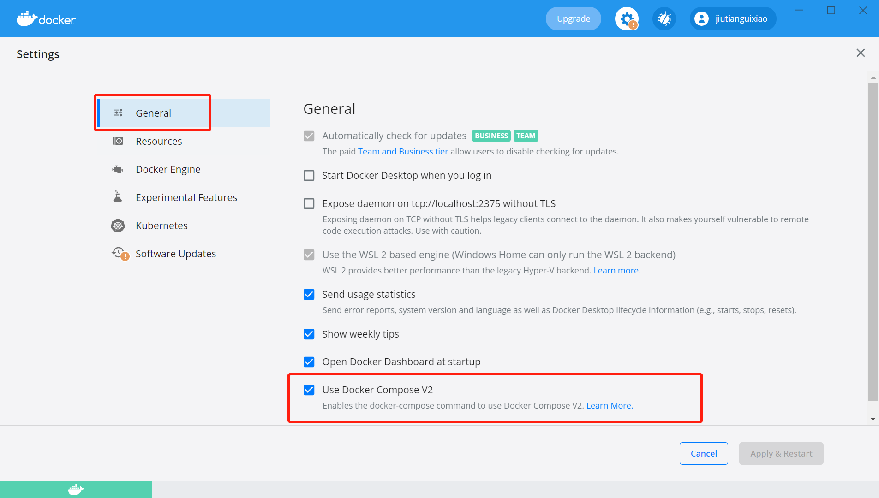The height and width of the screenshot is (498, 879).
Task: Open the Docker Engine settings tab
Action: click(184, 169)
